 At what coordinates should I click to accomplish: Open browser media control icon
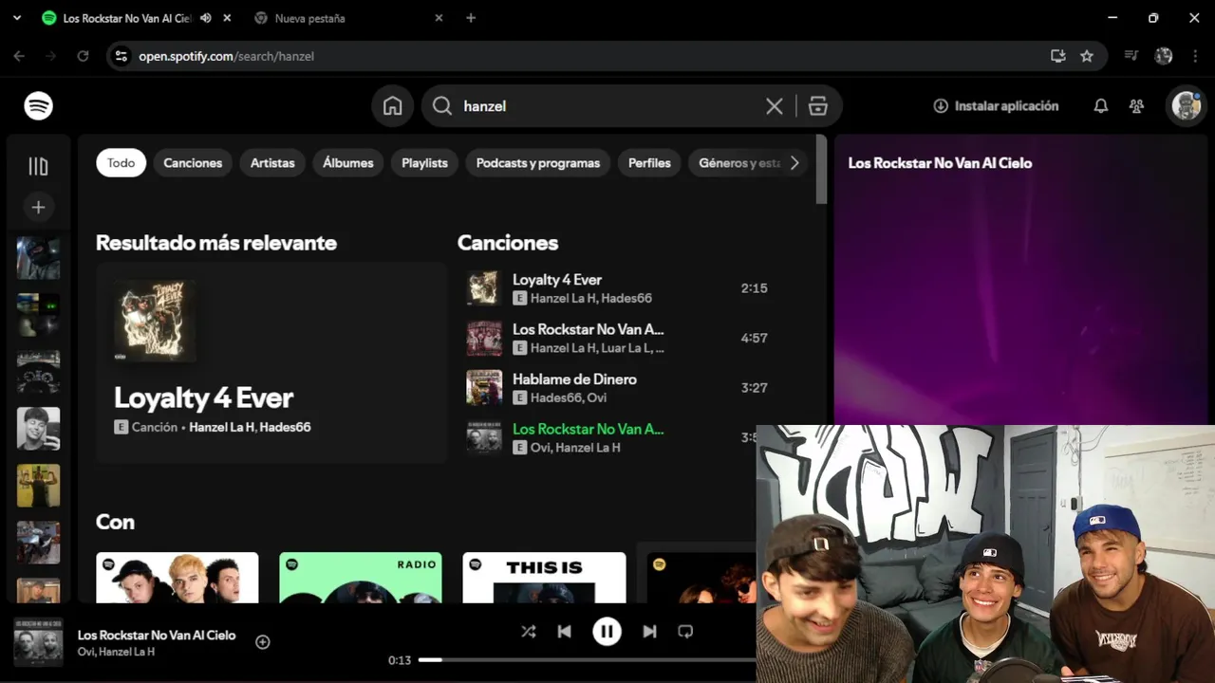click(1131, 56)
